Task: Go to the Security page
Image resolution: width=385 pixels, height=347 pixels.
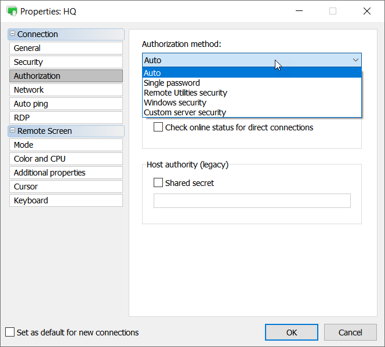Action: point(66,62)
